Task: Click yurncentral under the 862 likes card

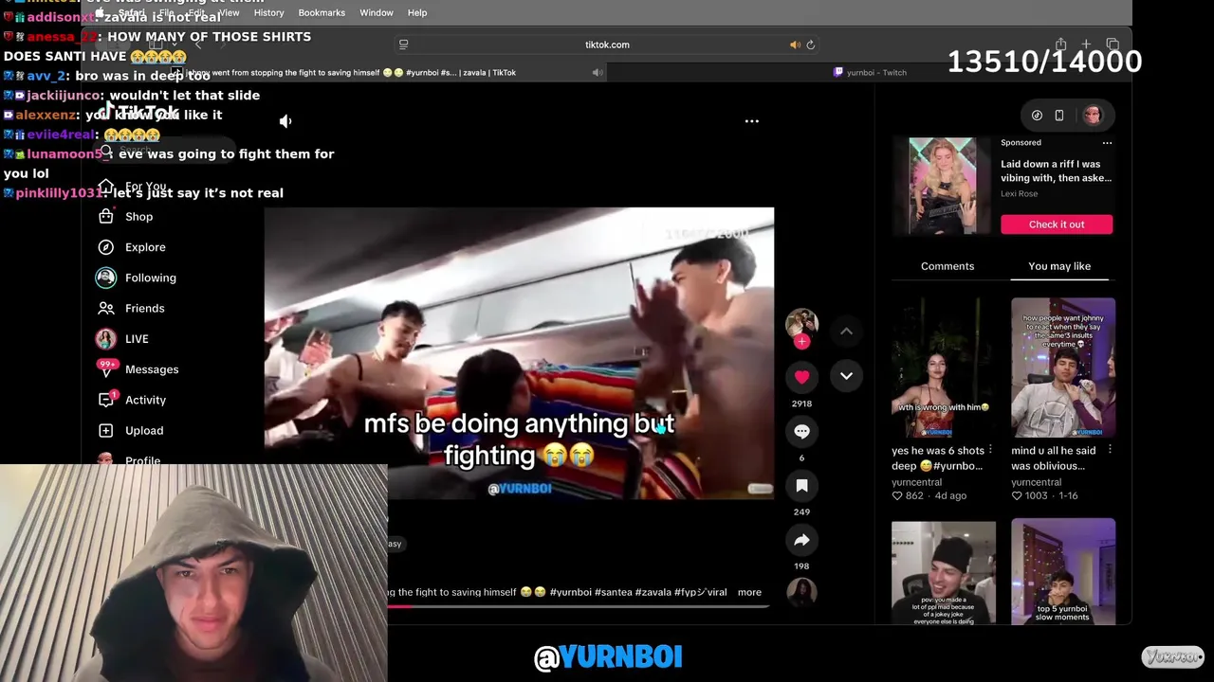Action: point(915,482)
